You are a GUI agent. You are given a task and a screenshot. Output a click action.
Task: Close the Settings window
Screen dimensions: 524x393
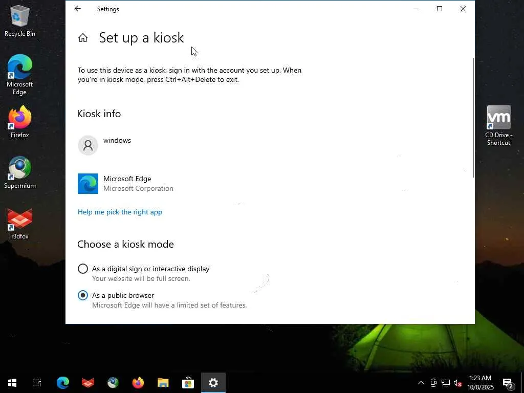463,9
